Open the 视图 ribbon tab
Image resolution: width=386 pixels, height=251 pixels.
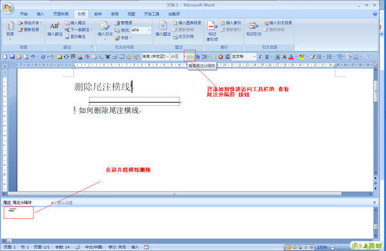pos(131,14)
